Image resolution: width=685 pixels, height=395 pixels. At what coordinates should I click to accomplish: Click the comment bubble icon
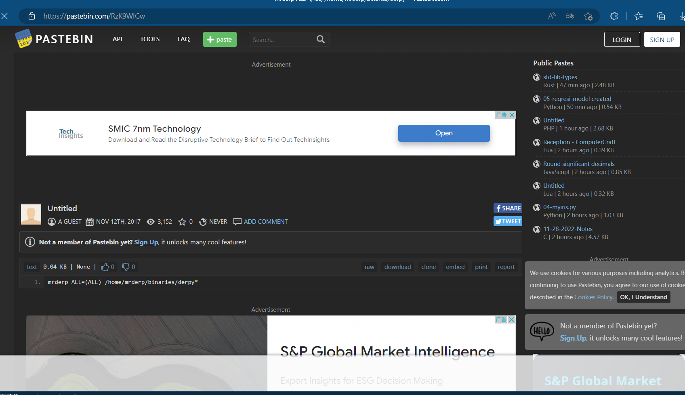click(x=237, y=222)
